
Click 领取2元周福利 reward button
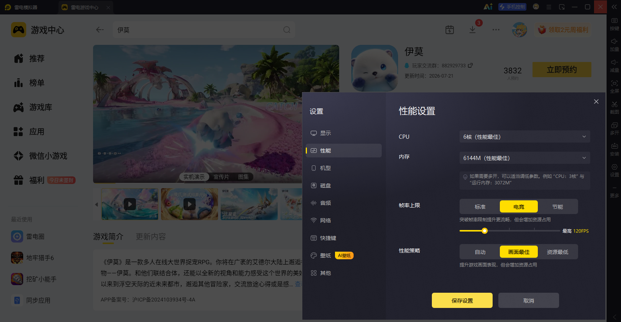(564, 30)
